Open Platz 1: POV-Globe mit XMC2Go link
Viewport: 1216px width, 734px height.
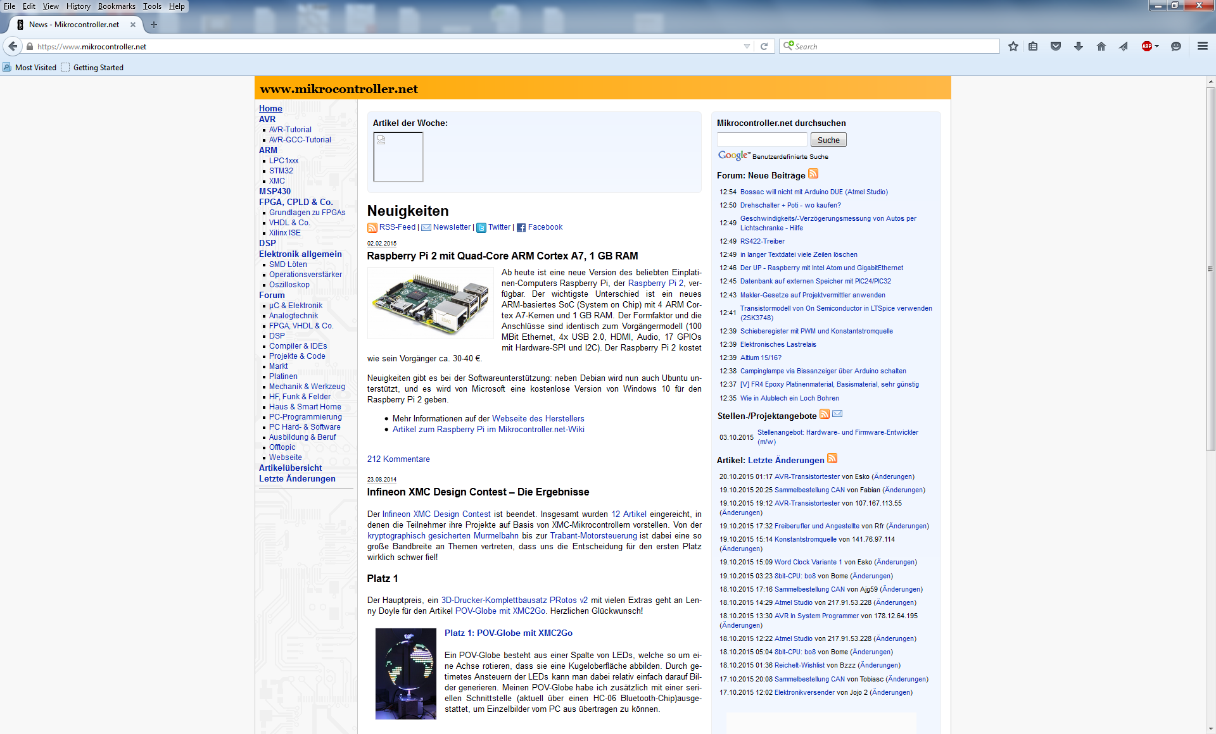[x=509, y=633]
